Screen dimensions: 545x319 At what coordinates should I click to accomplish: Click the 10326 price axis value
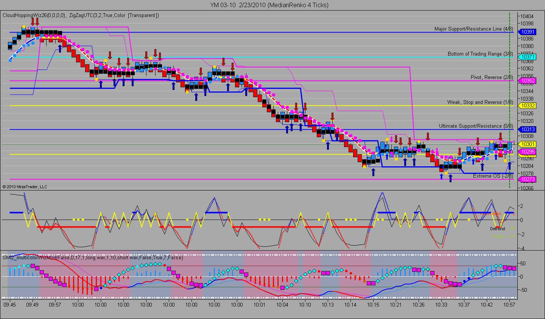click(527, 113)
